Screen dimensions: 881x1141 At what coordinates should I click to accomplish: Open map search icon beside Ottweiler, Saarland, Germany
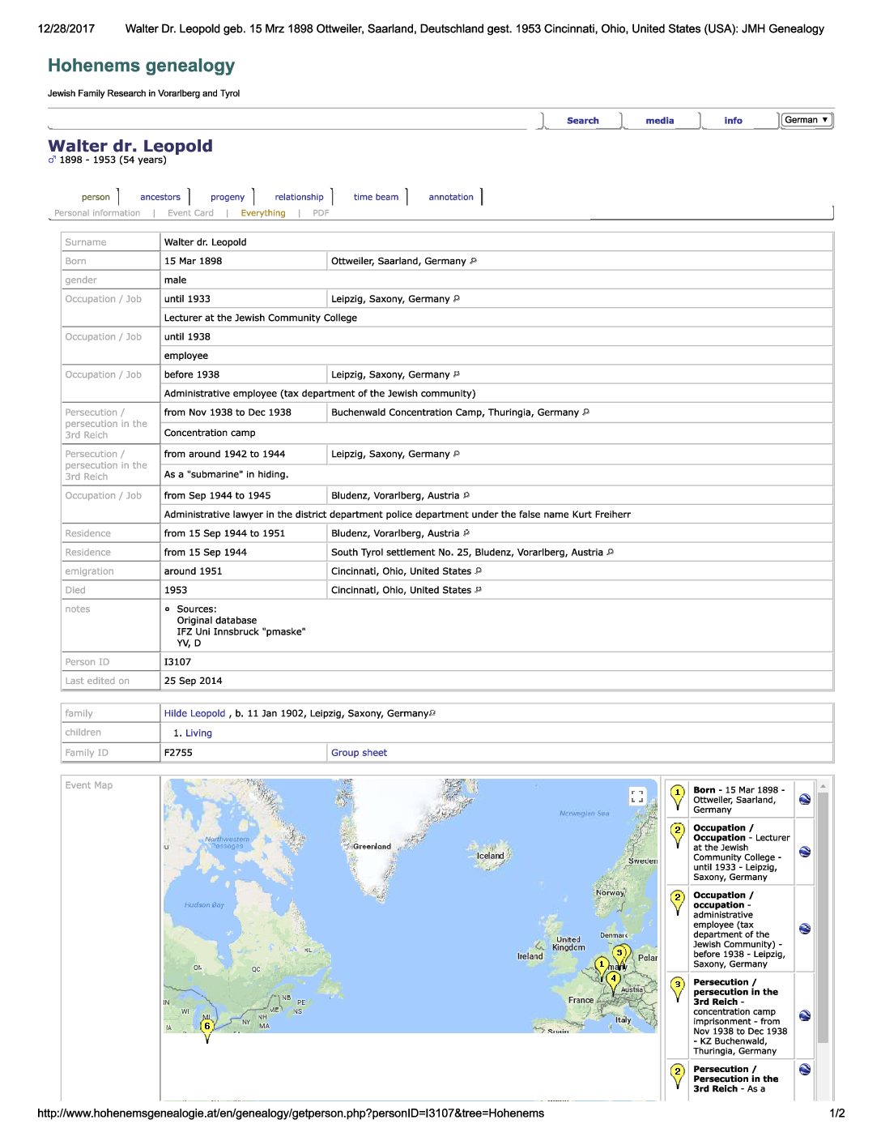point(474,261)
